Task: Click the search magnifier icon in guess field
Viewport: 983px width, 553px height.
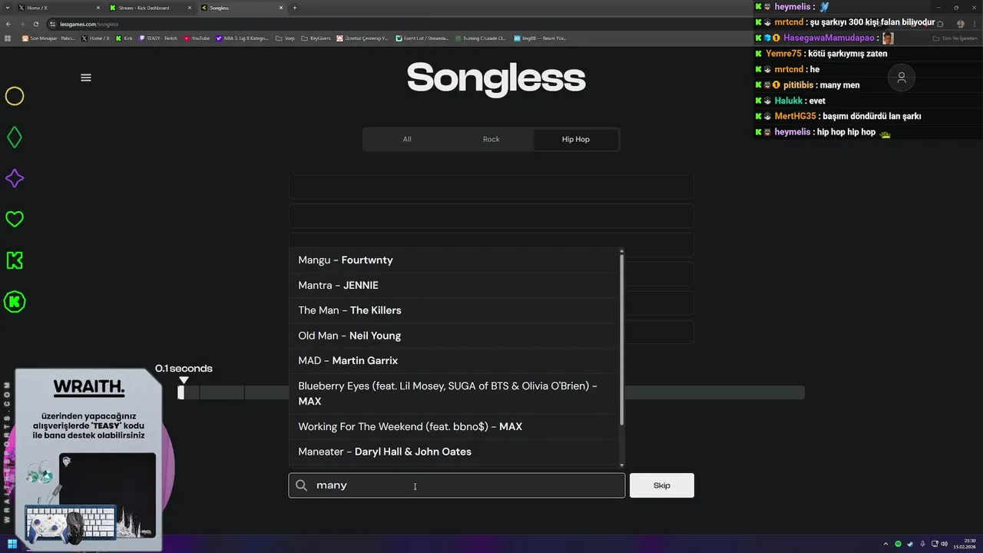Action: click(301, 485)
